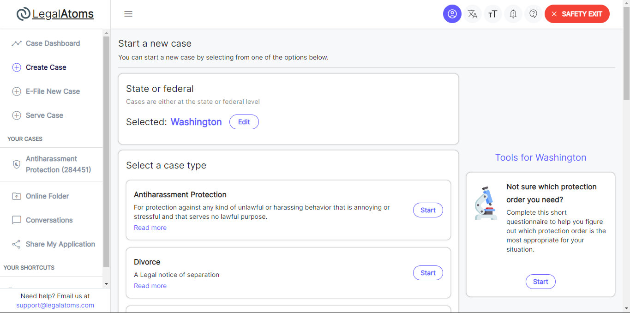Click the SAFETY EXIT button
The image size is (630, 313).
click(577, 14)
